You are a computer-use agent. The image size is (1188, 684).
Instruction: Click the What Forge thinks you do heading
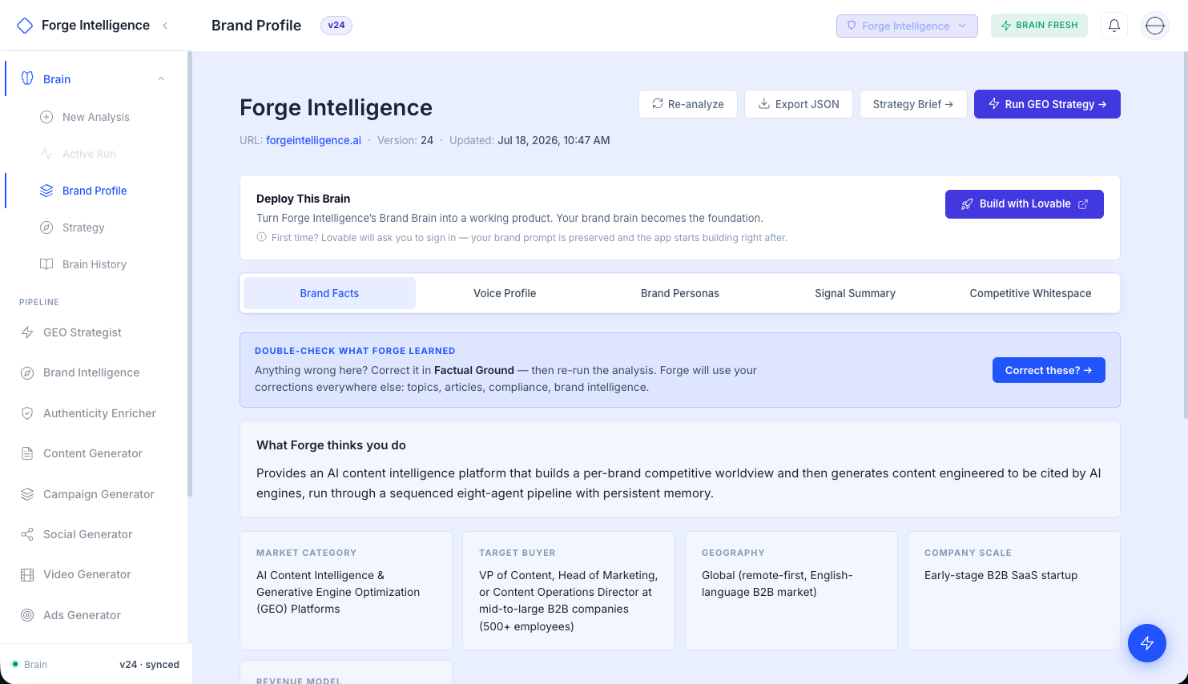pyautogui.click(x=331, y=445)
